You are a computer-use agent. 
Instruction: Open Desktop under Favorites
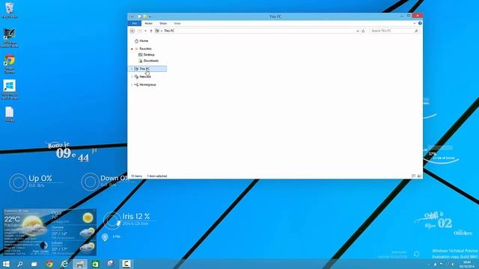pyautogui.click(x=149, y=55)
